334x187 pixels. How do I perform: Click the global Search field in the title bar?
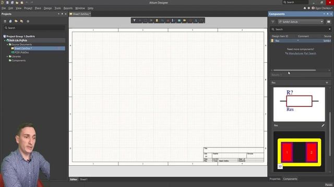click(x=295, y=2)
